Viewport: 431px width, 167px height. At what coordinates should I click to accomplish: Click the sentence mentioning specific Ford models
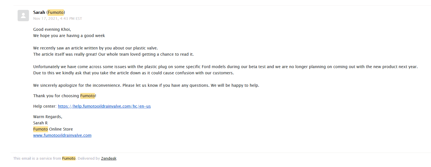tap(225, 67)
